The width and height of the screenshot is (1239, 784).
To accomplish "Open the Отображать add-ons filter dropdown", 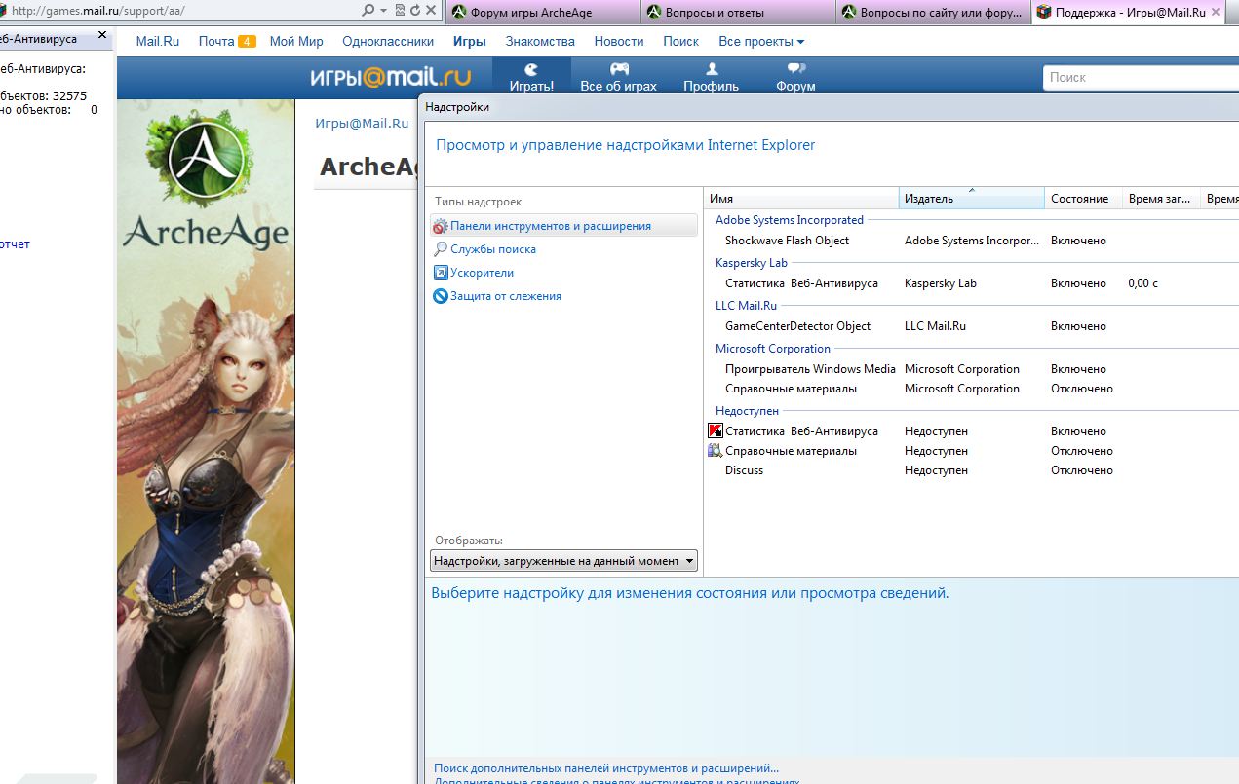I will (x=564, y=561).
